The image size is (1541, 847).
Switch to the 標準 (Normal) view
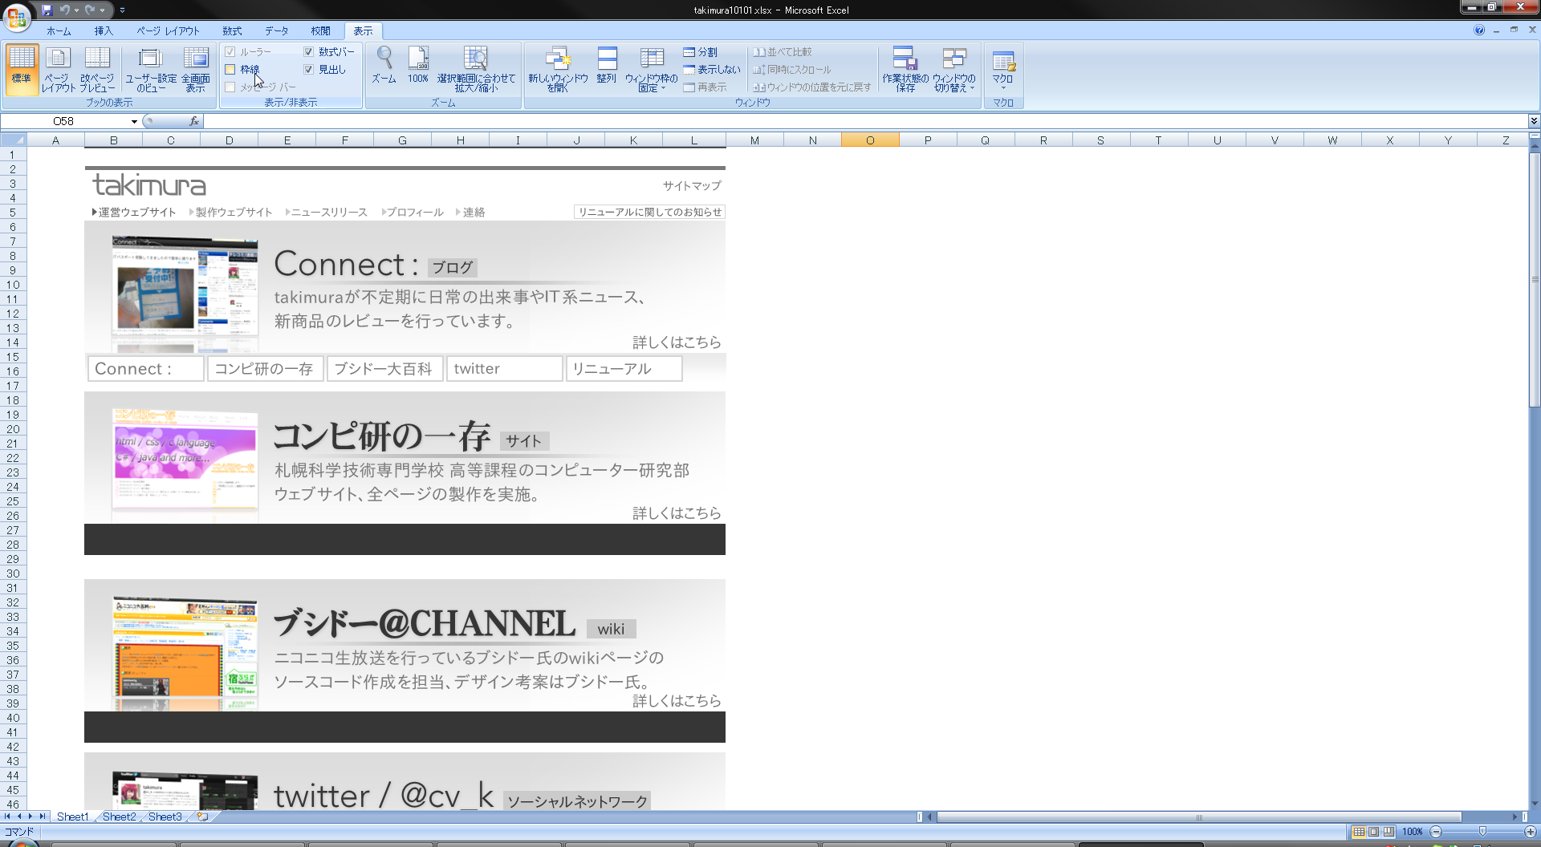(22, 69)
